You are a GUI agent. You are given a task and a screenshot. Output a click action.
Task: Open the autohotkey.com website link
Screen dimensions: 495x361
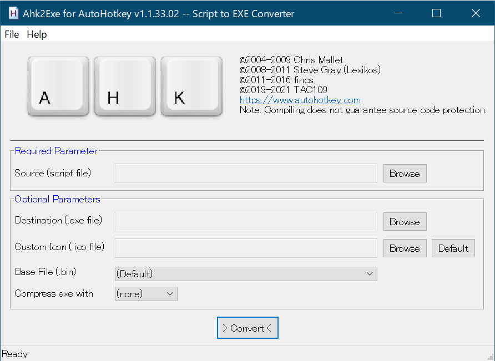click(300, 100)
